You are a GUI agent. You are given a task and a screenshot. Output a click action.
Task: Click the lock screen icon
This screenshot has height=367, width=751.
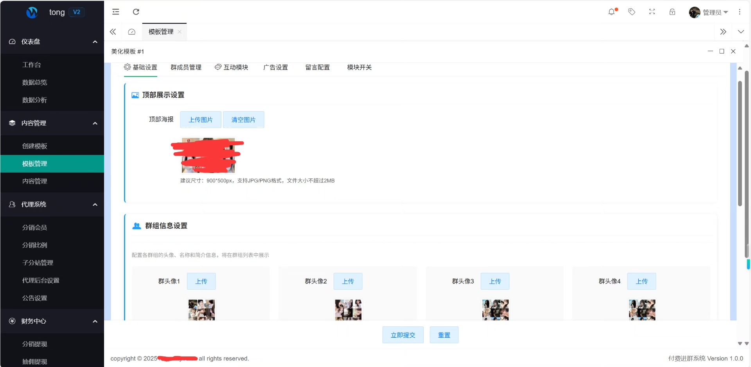pos(672,12)
